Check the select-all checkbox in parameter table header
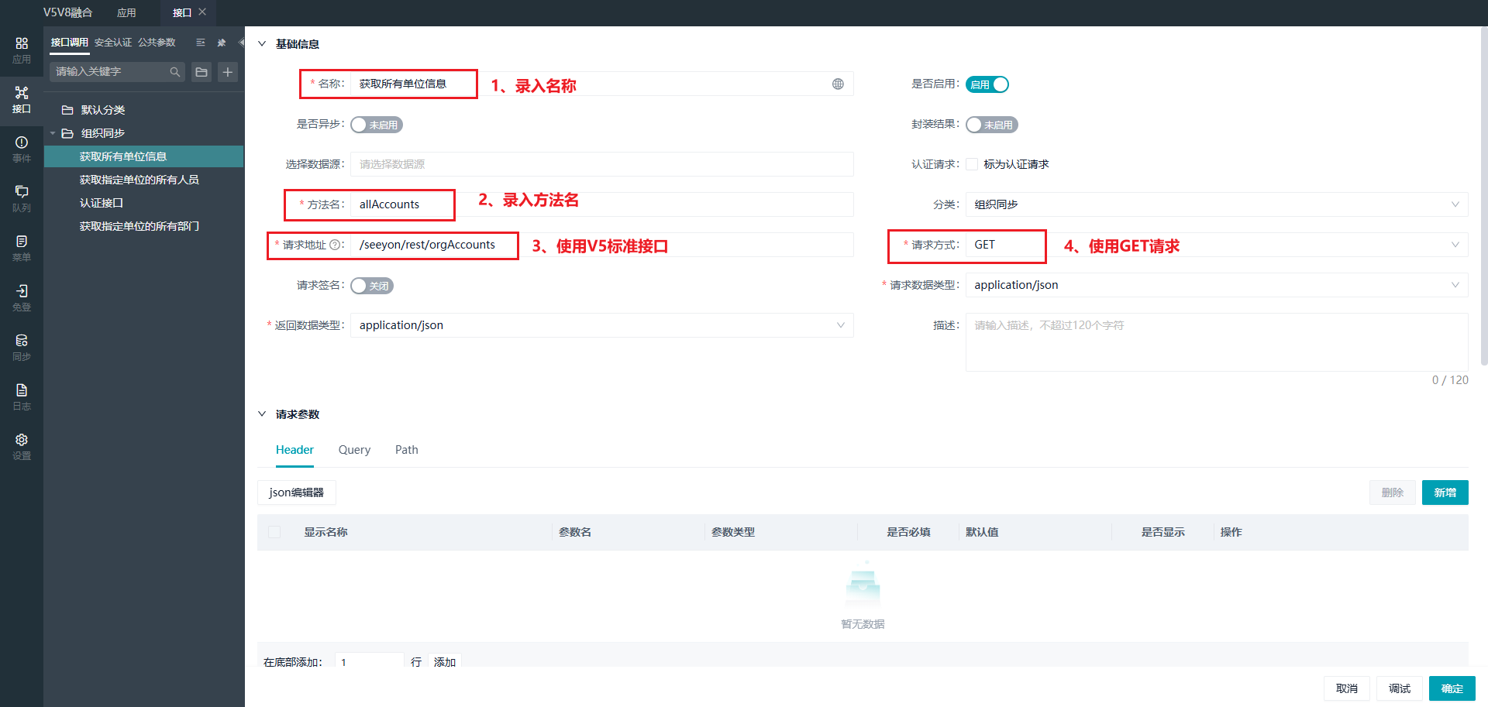The image size is (1488, 707). pos(274,532)
